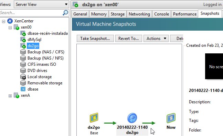Select Removable storage tree item
This screenshot has height=136, width=223.
tap(45, 83)
